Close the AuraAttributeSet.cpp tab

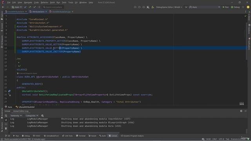pos(73,12)
